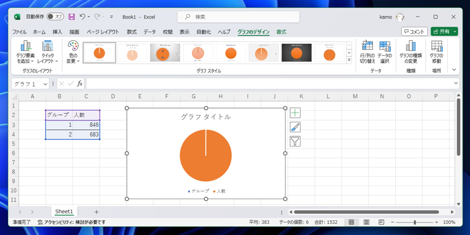Switch to Insert (挿入) tab
Screen dimensions: 470x235
[x=58, y=32]
